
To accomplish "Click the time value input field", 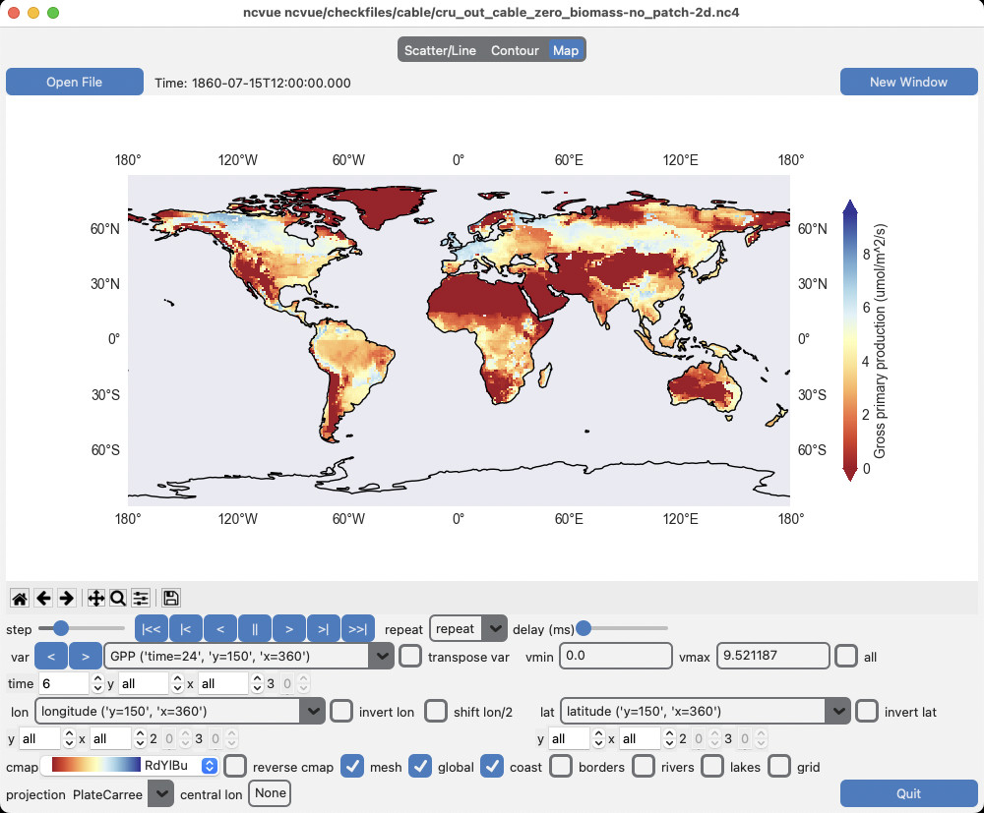I will pyautogui.click(x=65, y=683).
